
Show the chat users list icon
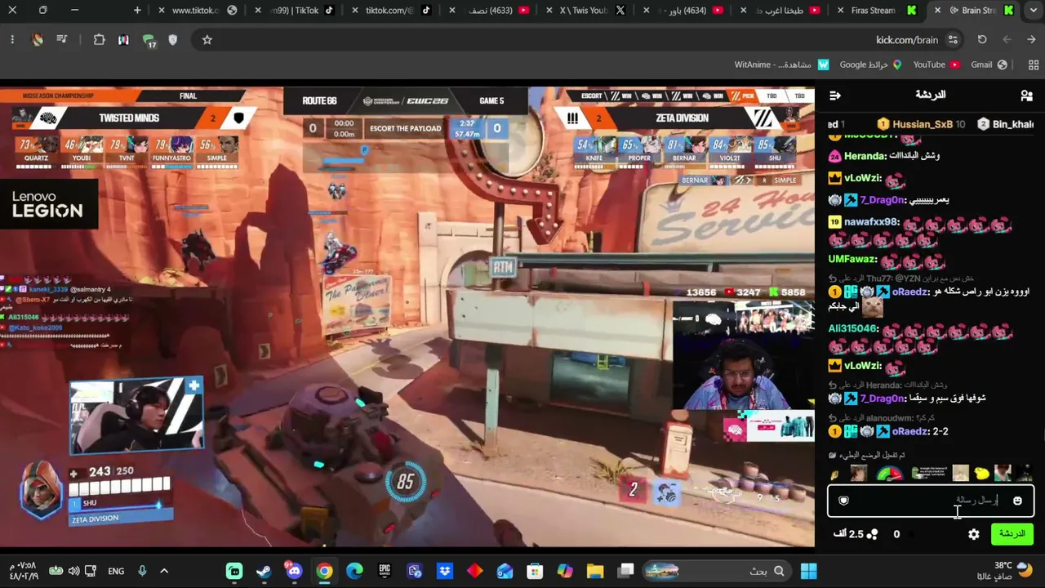(1026, 96)
